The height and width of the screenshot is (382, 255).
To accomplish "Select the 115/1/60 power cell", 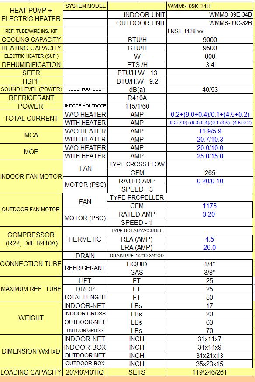I will pyautogui.click(x=137, y=106).
